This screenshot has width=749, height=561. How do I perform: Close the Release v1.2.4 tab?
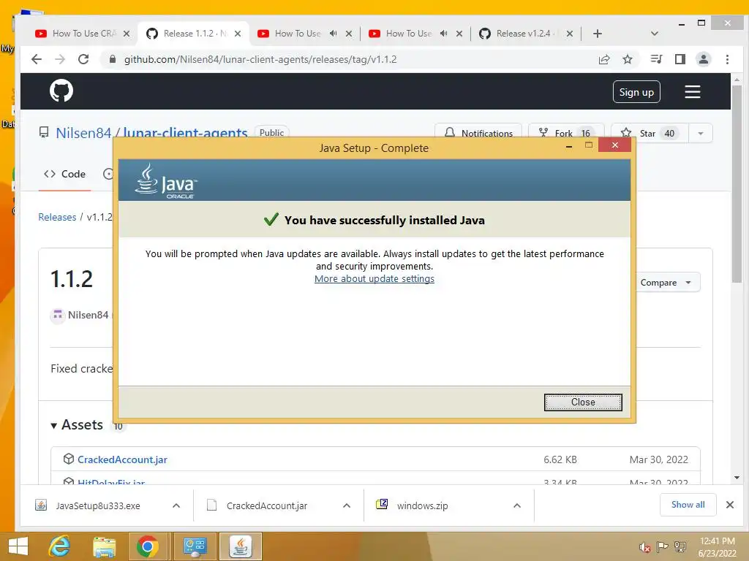[x=569, y=34]
